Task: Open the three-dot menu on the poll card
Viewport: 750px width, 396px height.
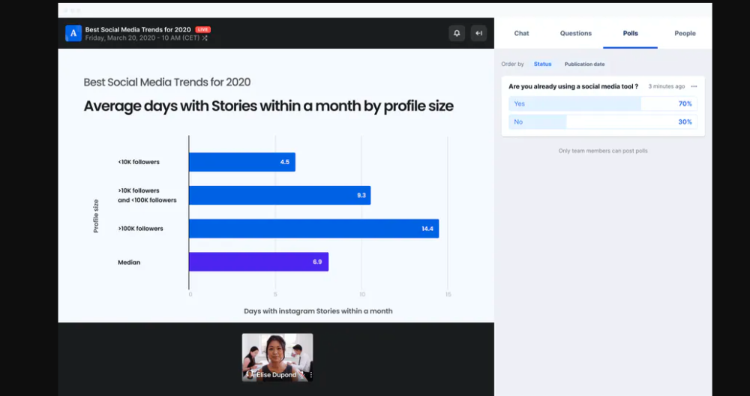Action: pos(694,86)
